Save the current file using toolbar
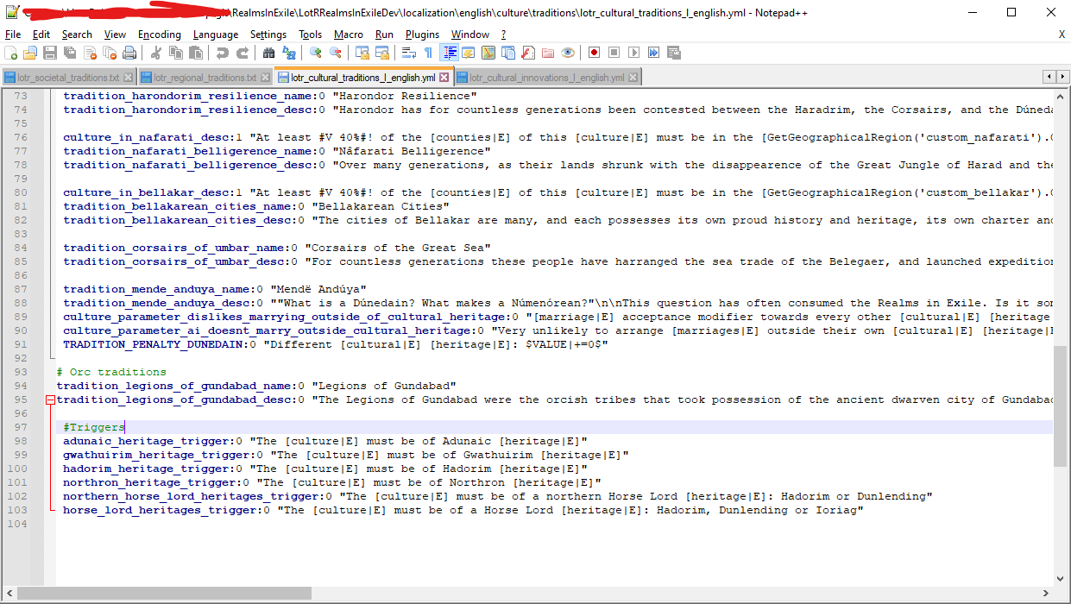Viewport: 1071px width, 604px height. tap(50, 53)
